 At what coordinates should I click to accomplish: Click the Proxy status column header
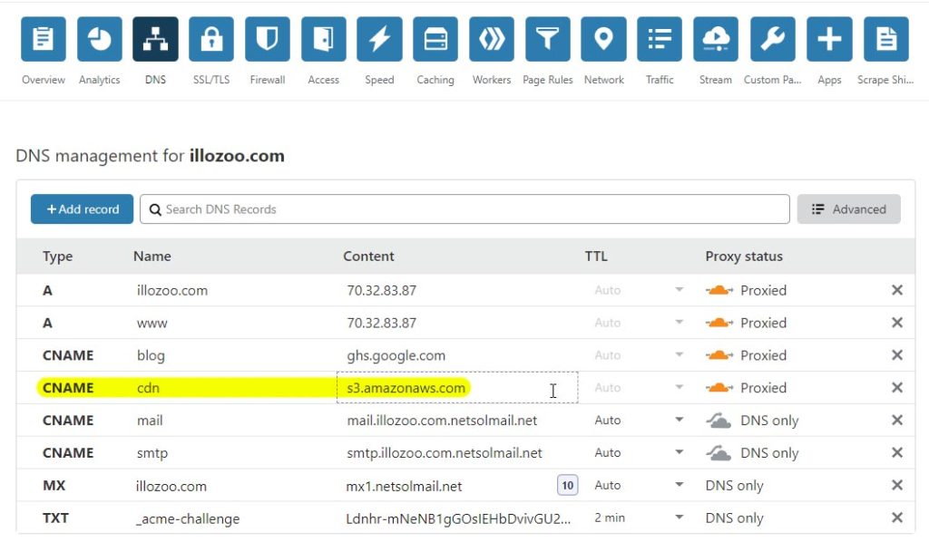click(744, 256)
